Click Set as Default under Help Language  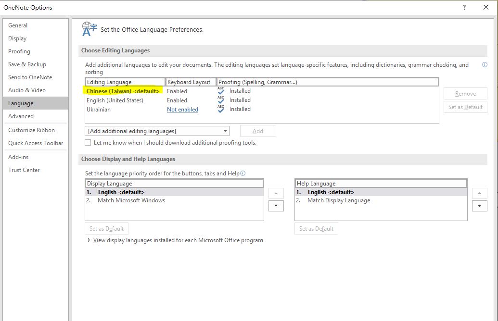(x=316, y=228)
